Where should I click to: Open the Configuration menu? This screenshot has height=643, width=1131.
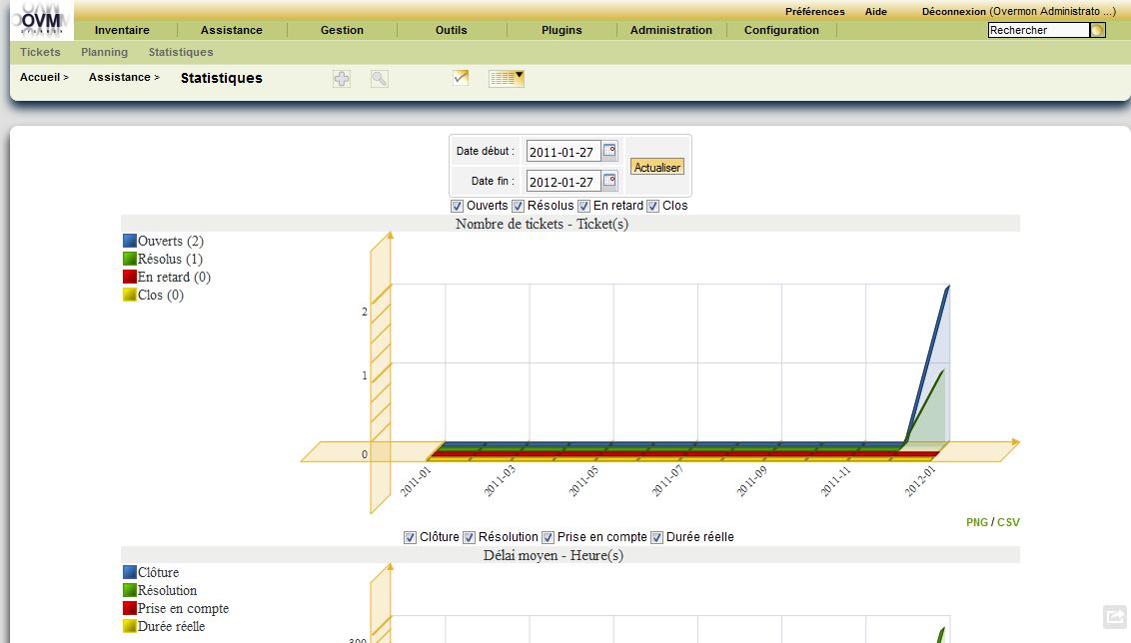pyautogui.click(x=782, y=30)
